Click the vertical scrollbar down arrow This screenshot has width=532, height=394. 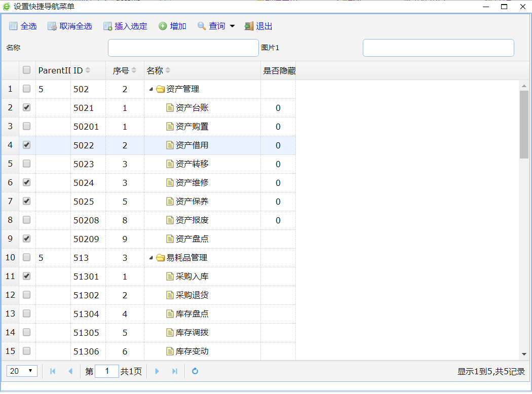point(524,354)
